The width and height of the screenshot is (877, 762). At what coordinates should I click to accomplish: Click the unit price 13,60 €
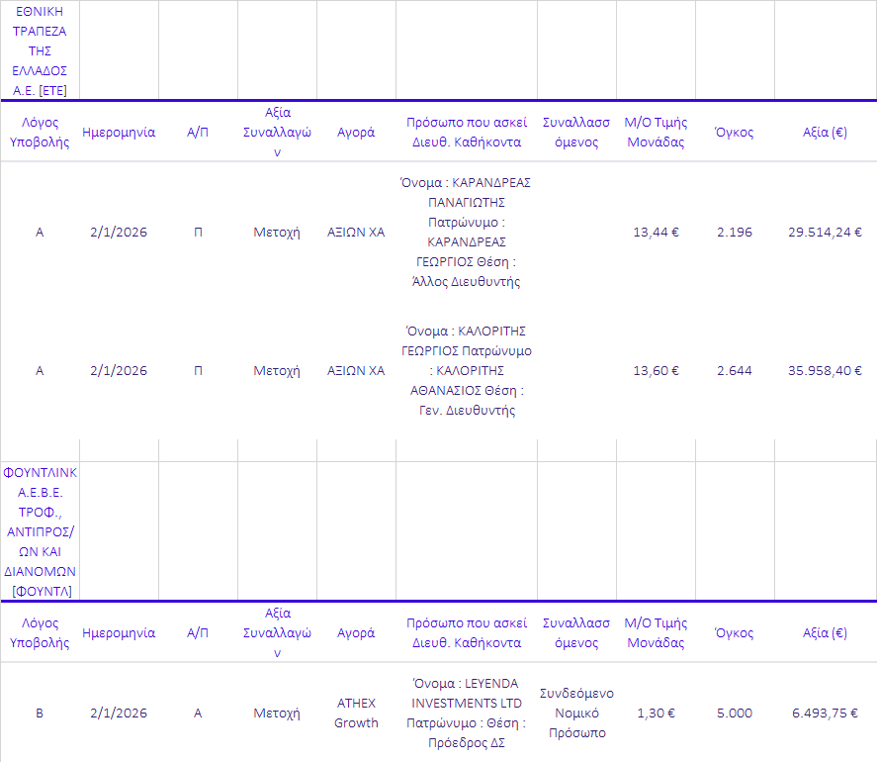657,371
